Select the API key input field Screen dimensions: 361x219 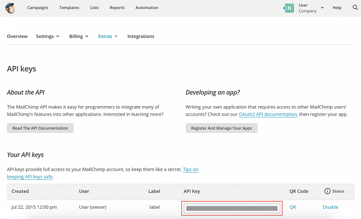point(232,209)
